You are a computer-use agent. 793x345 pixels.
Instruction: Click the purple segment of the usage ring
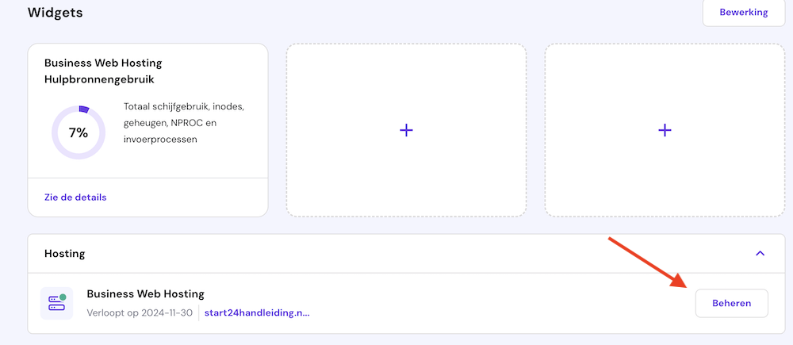[84, 109]
